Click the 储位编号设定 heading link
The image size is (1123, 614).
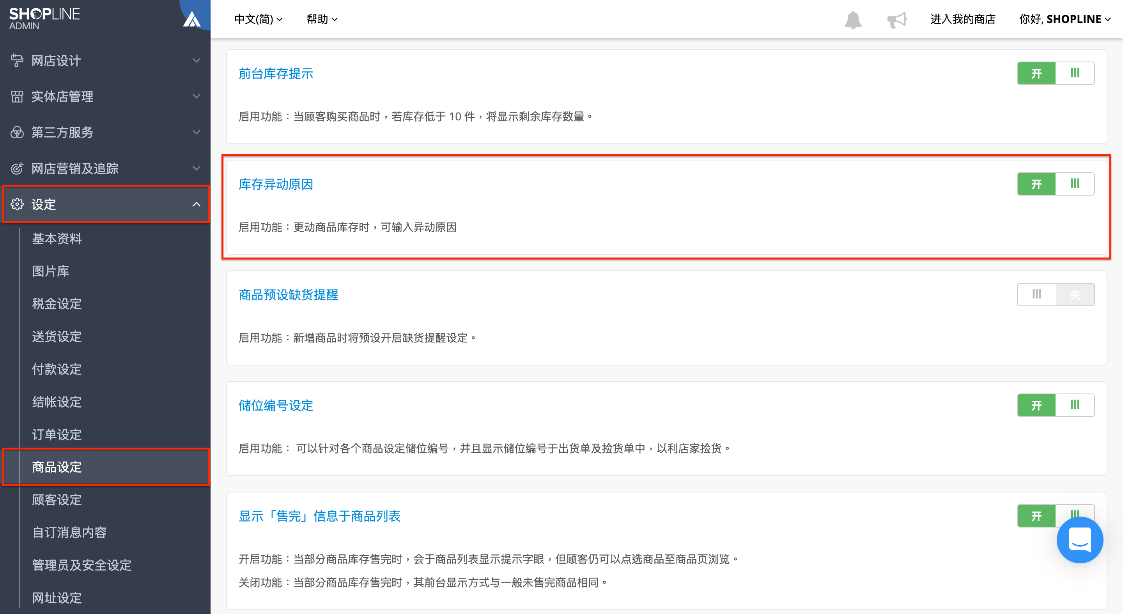[x=276, y=406]
